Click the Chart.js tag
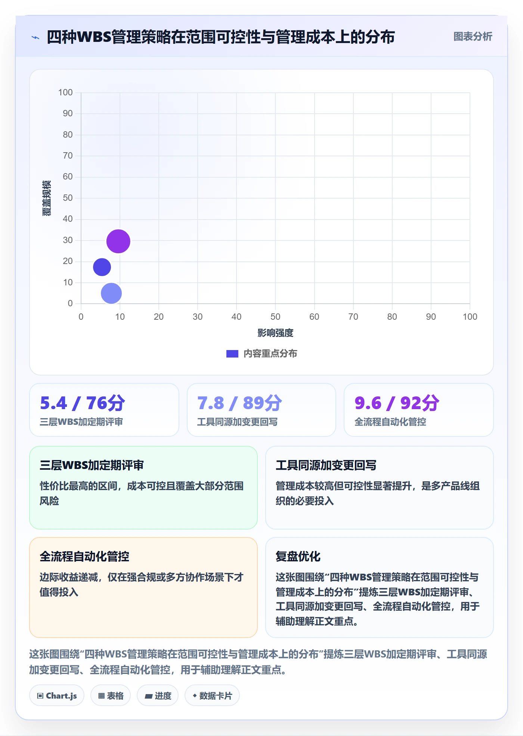The width and height of the screenshot is (523, 736). pos(57,696)
